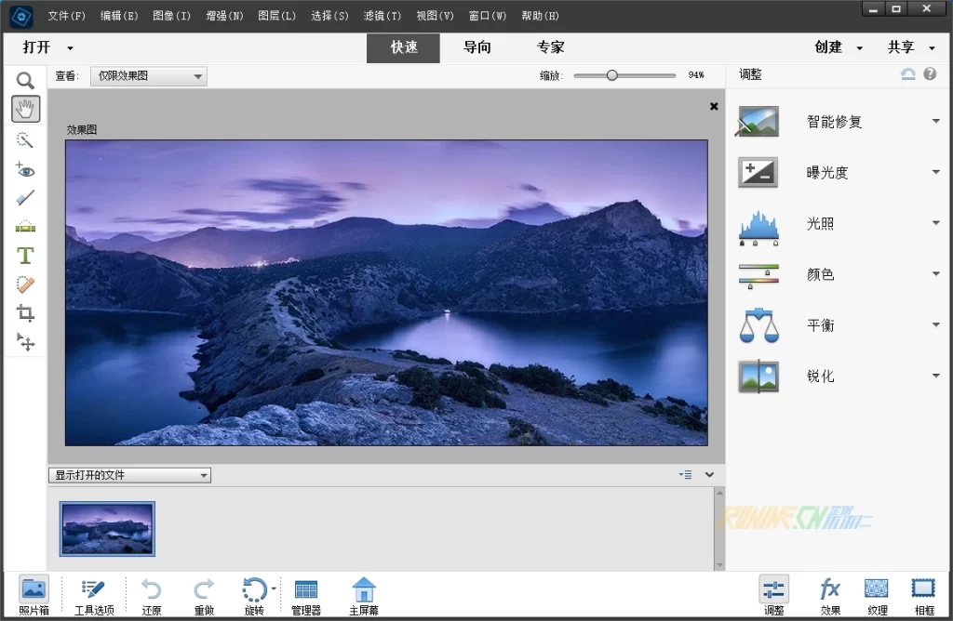This screenshot has height=621, width=953.
Task: Click the 缩放 zoom slider handle
Action: coord(611,75)
